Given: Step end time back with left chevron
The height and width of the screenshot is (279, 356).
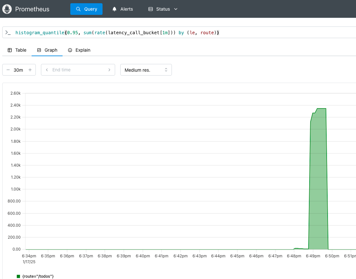Looking at the screenshot, I should [x=47, y=70].
